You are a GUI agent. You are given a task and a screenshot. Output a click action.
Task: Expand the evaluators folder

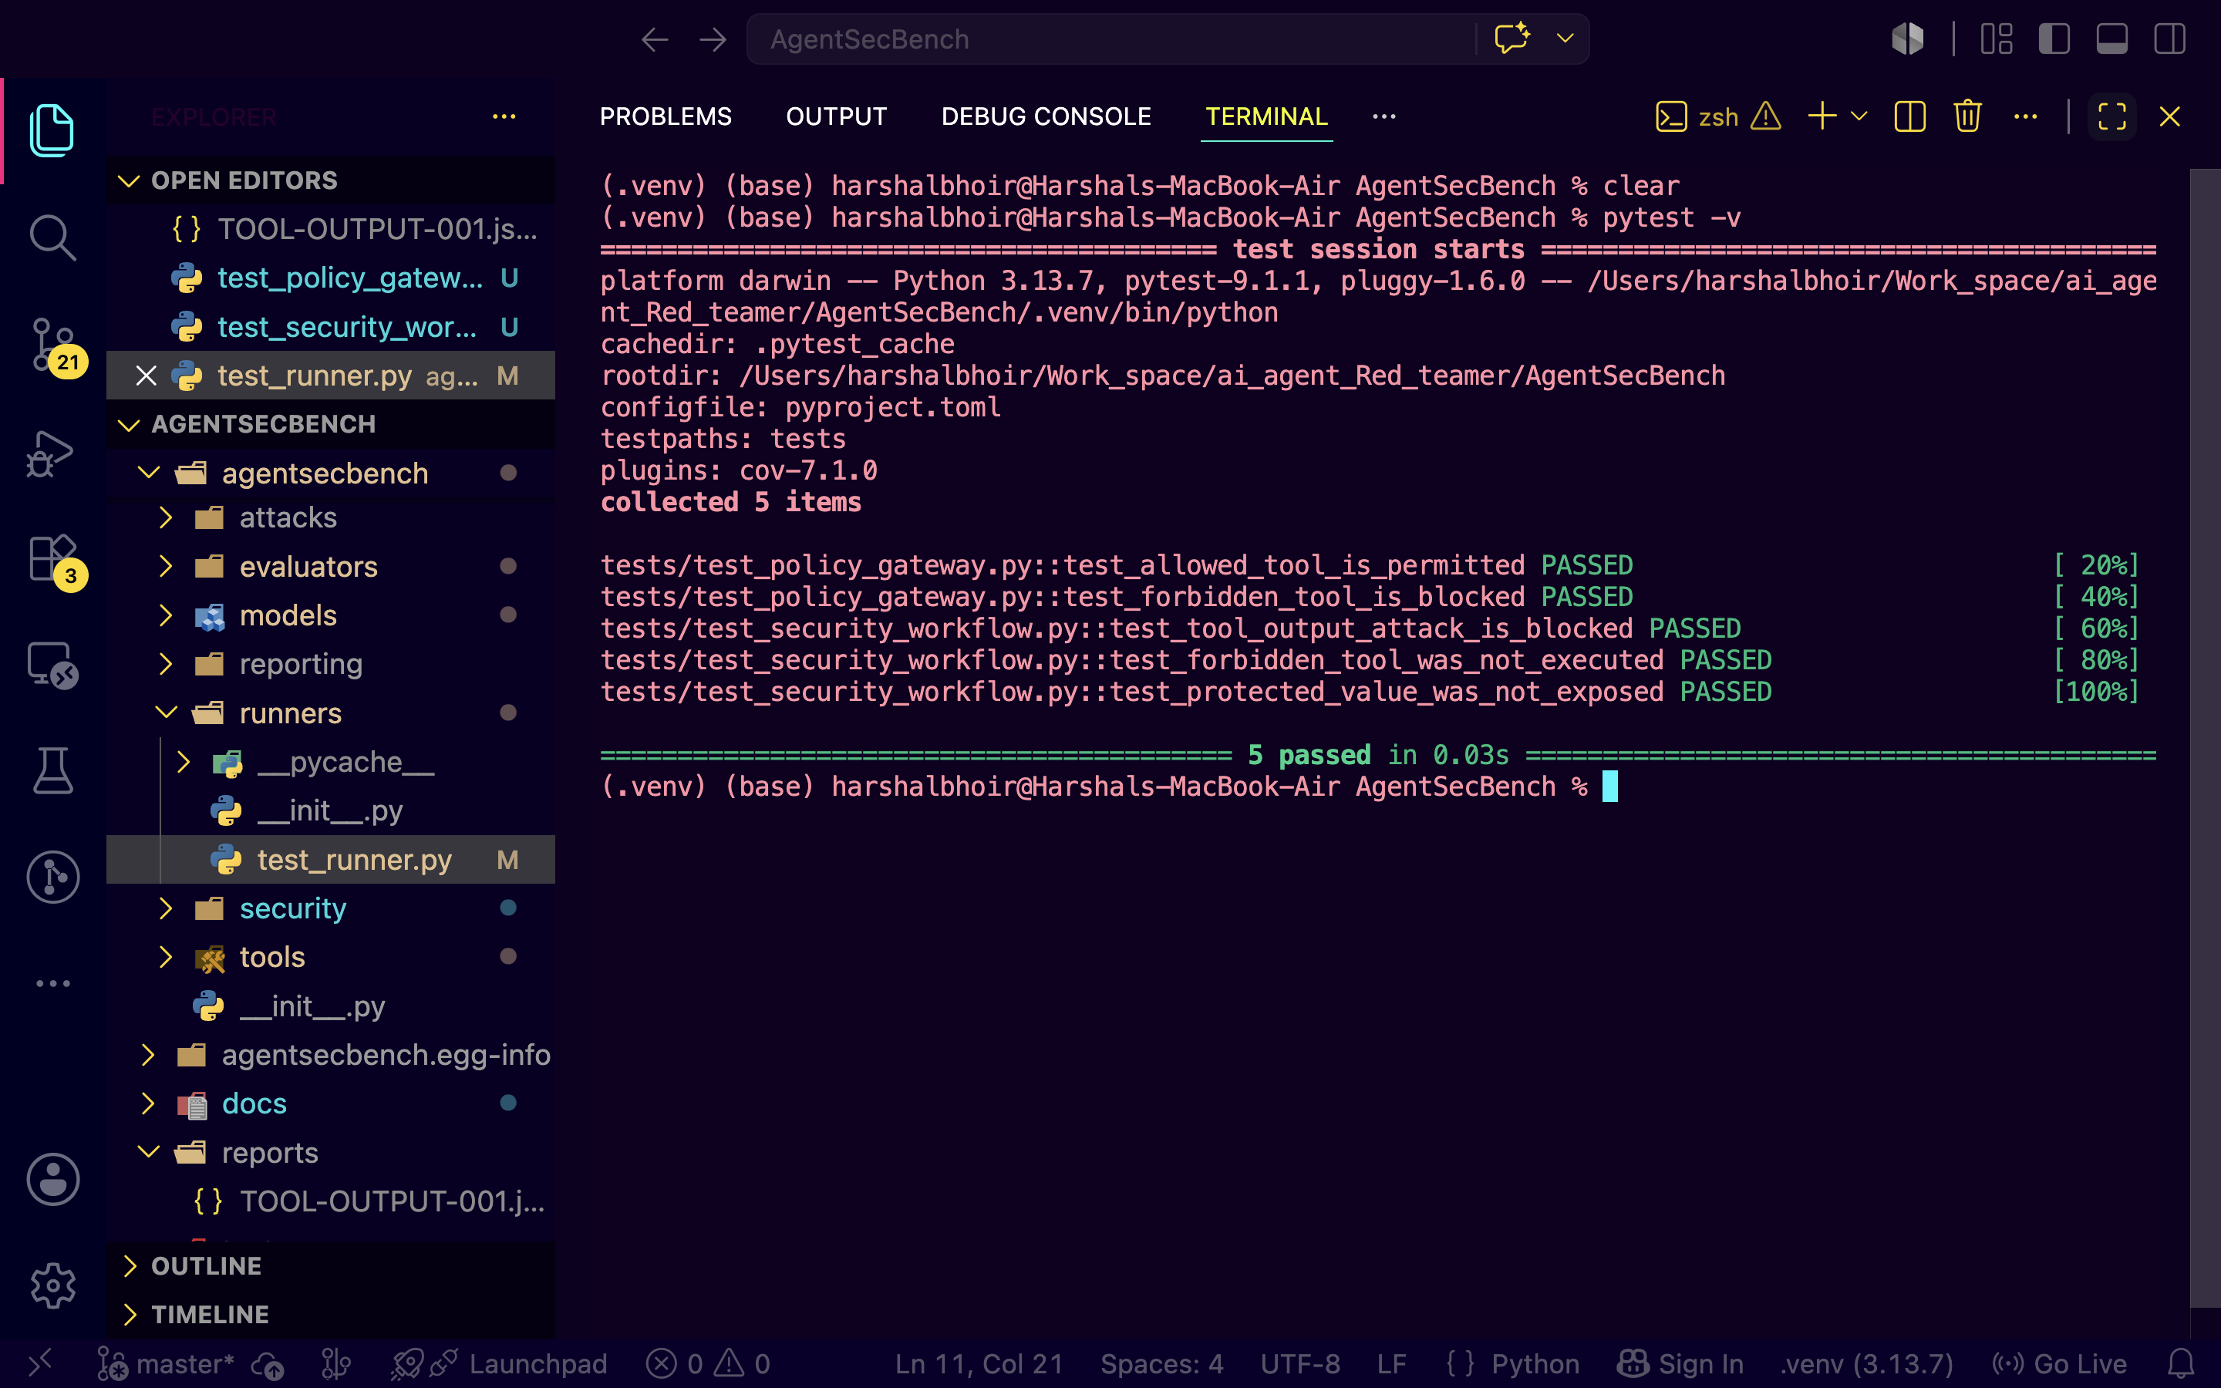point(330,567)
